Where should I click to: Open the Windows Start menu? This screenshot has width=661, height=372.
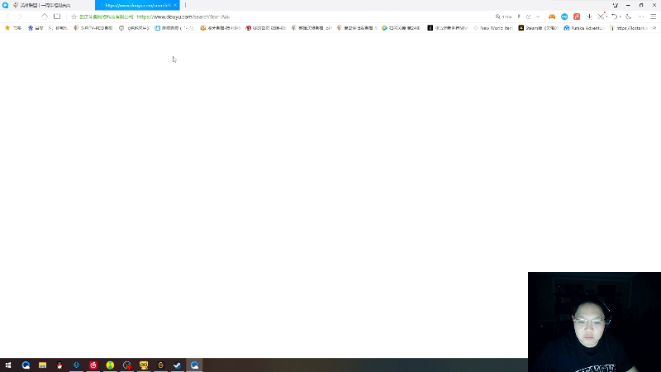(x=8, y=365)
